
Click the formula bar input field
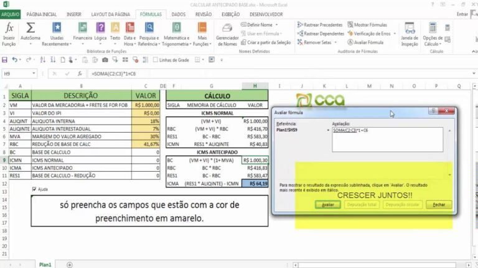[x=279, y=74]
